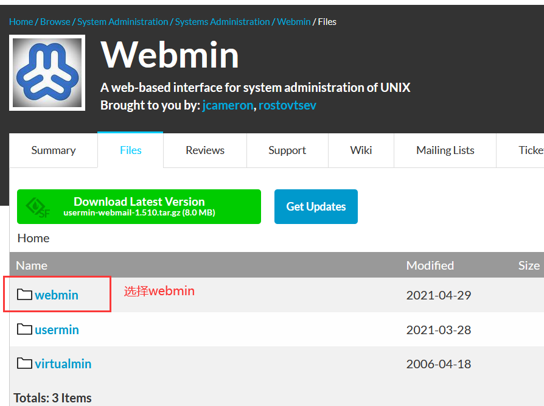544x406 pixels.
Task: Open the usermin folder link
Action: 57,330
